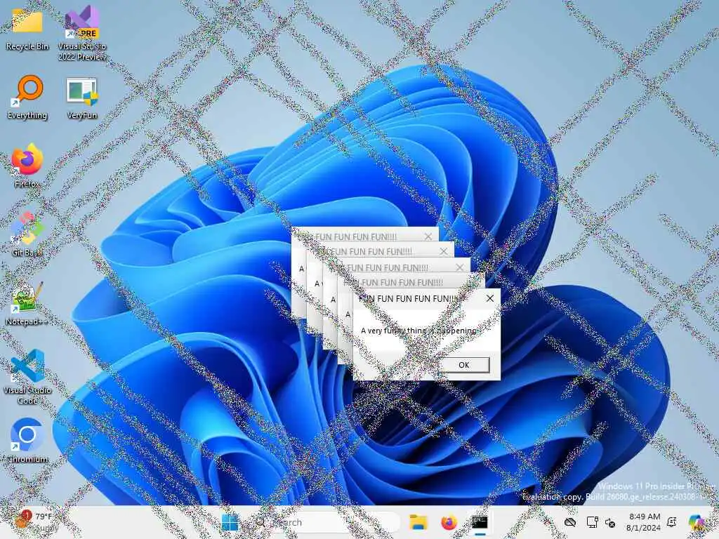Open the network status tray icon

[592, 522]
